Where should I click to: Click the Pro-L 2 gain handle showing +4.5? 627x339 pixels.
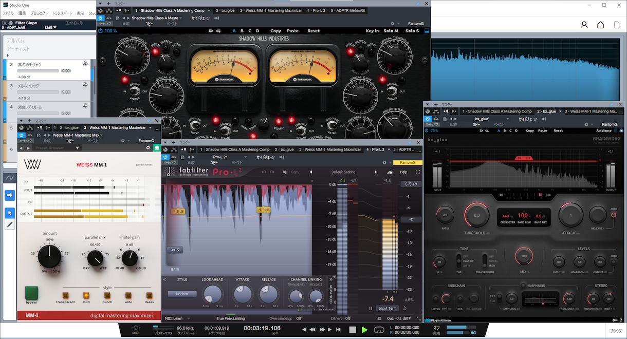click(174, 250)
